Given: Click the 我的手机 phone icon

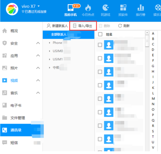Looking at the screenshot, I should pyautogui.click(x=71, y=8).
